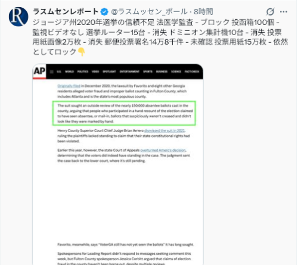The height and width of the screenshot is (265, 298).
Task: Click the green highlighted paragraph
Action: tap(124, 113)
